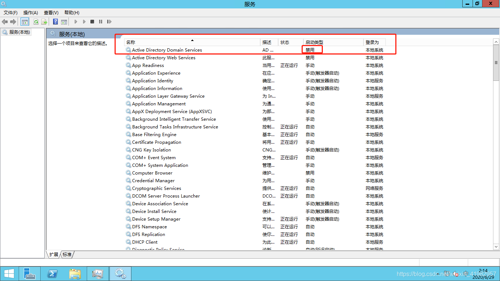This screenshot has width=500, height=281.
Task: Open File Explorer from the taskbar
Action: pos(75,274)
